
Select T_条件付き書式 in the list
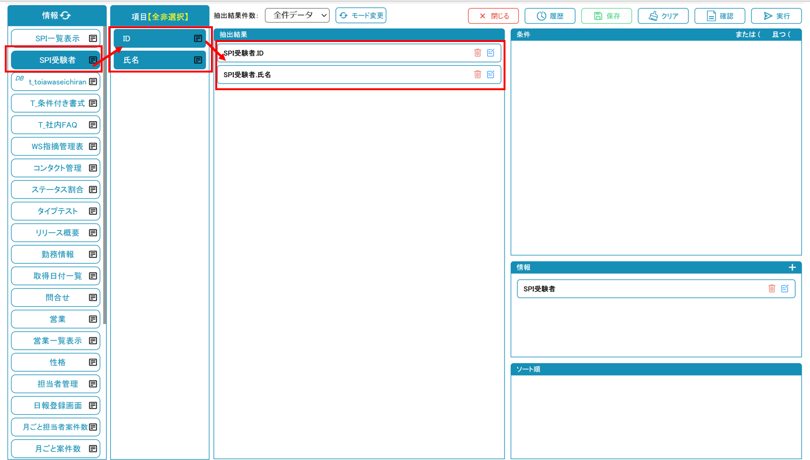coord(56,103)
